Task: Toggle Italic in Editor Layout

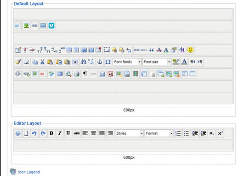Action: coord(60,133)
